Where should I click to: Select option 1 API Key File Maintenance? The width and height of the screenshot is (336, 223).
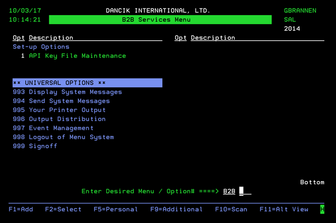73,56
